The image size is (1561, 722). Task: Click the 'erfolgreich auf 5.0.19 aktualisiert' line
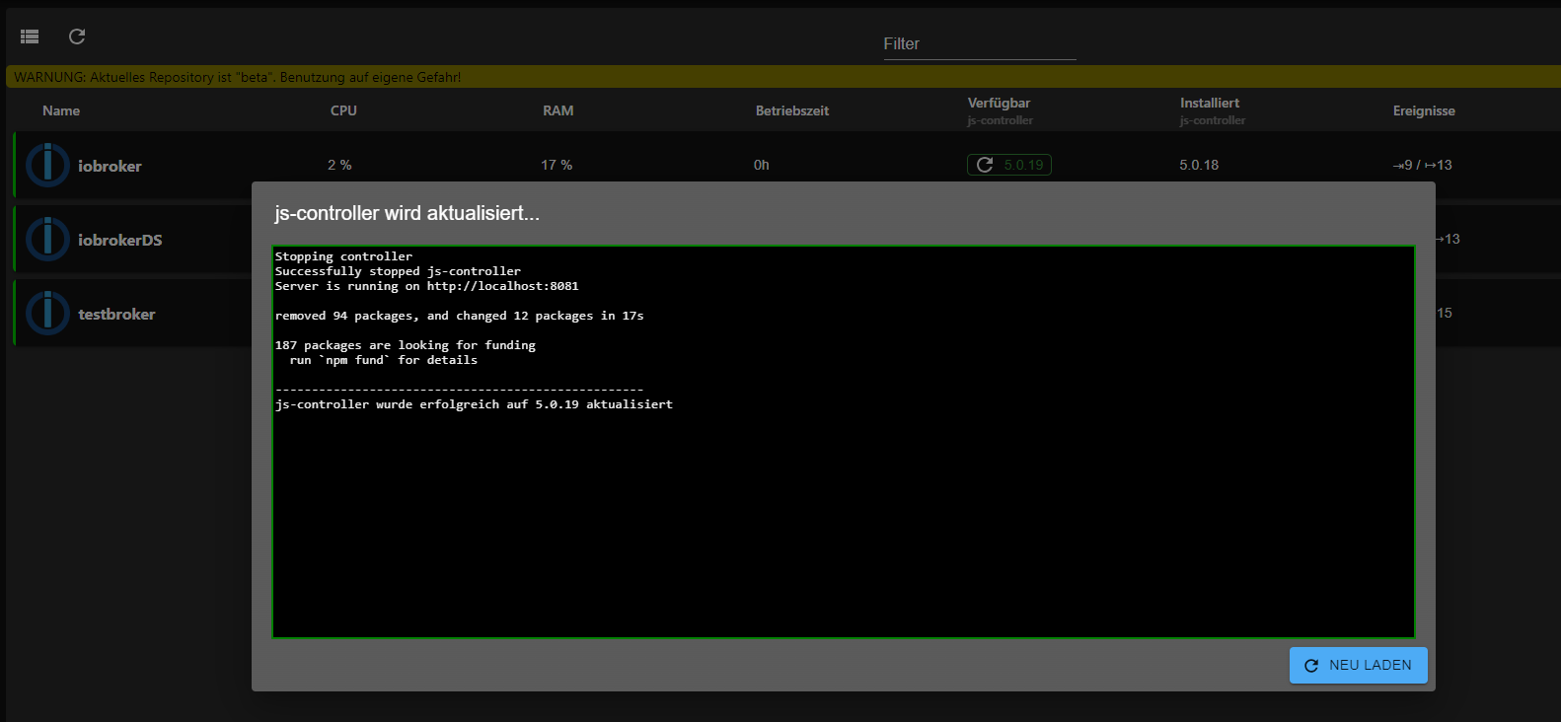coord(474,404)
